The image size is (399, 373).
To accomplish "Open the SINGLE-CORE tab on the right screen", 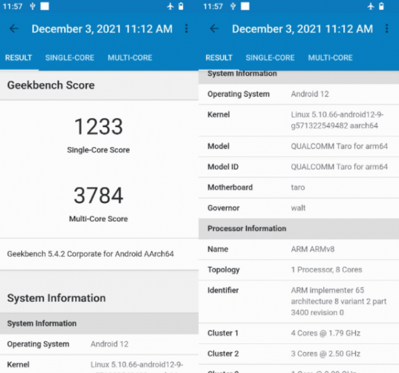I will (270, 58).
